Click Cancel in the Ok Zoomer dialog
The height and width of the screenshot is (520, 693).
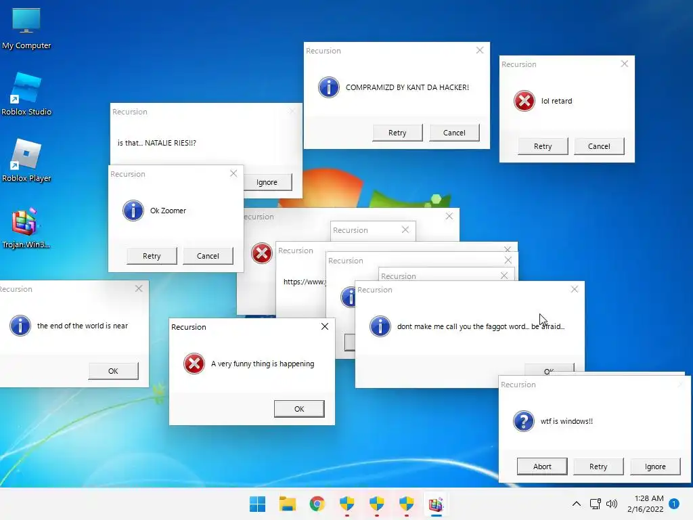coord(208,256)
